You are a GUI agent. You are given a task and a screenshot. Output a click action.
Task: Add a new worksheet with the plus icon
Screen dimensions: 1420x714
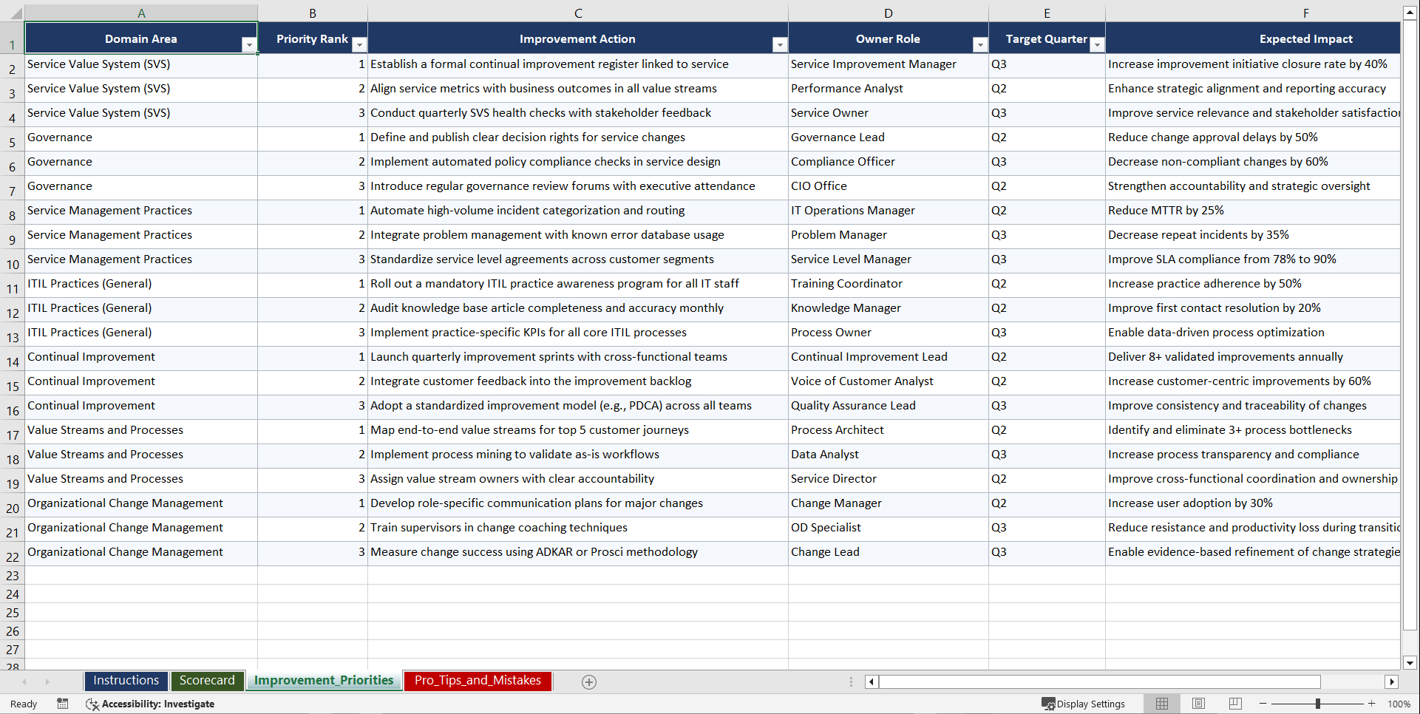tap(588, 681)
